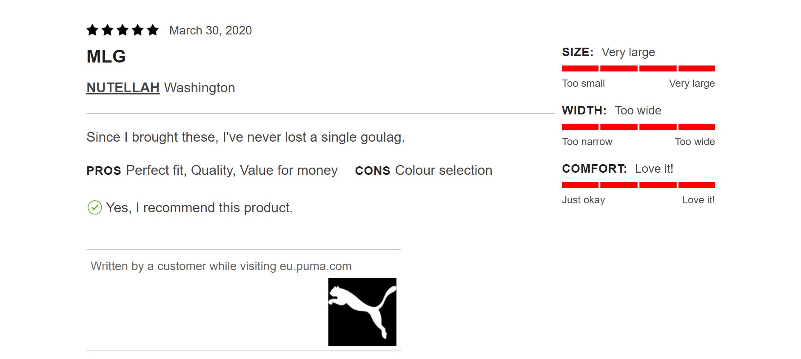Click the "Too small" size scale label
The height and width of the screenshot is (359, 801).
pyautogui.click(x=583, y=83)
